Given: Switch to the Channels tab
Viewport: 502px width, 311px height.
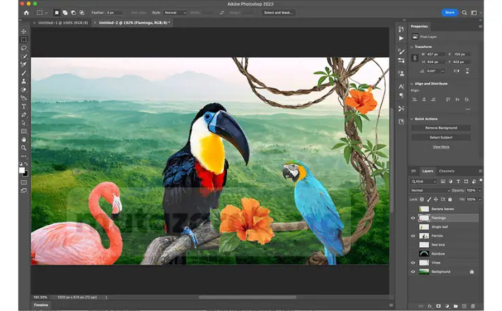Looking at the screenshot, I should [x=447, y=171].
